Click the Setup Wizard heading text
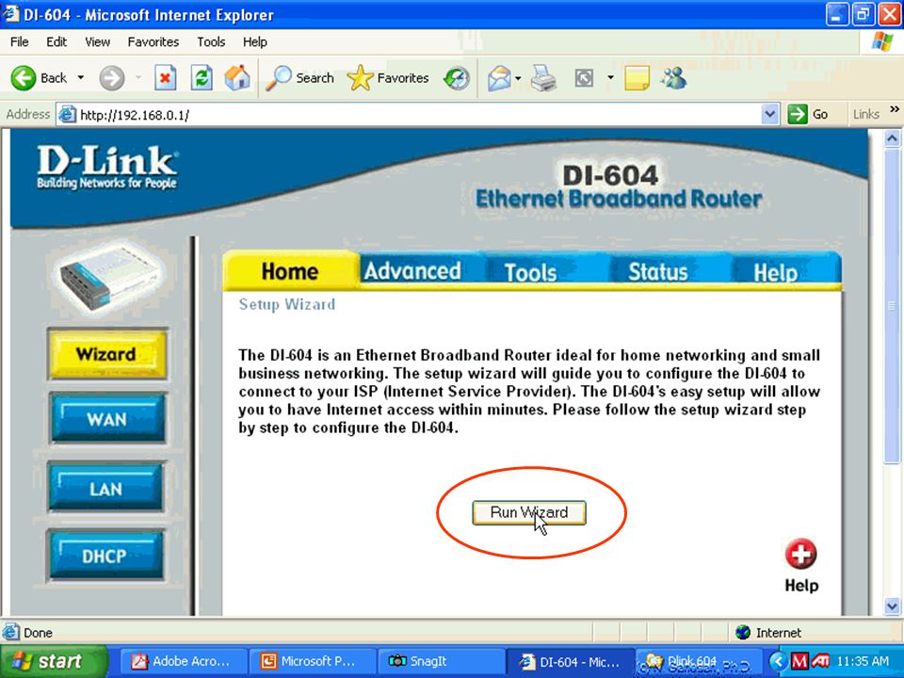Image resolution: width=904 pixels, height=678 pixels. (x=286, y=304)
